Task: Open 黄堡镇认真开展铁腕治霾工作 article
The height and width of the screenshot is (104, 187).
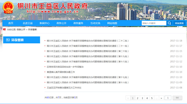Action: pos(61,72)
